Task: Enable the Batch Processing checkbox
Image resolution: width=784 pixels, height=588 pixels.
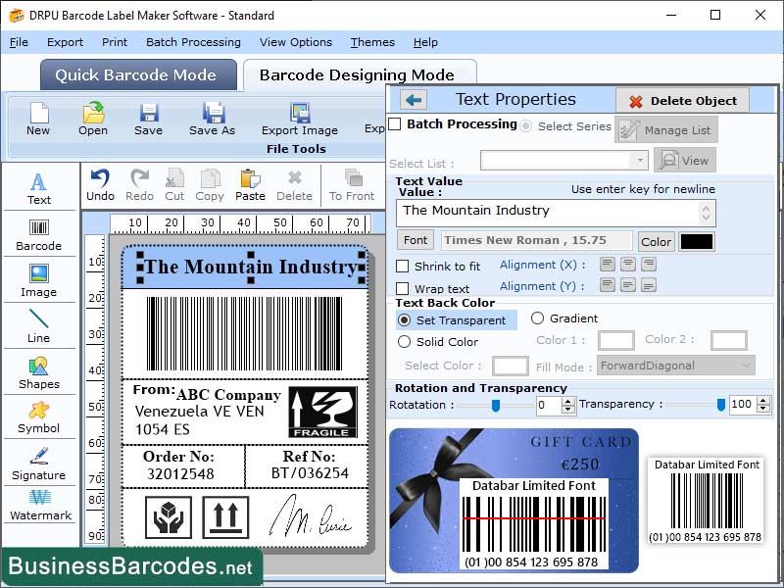Action: [397, 125]
